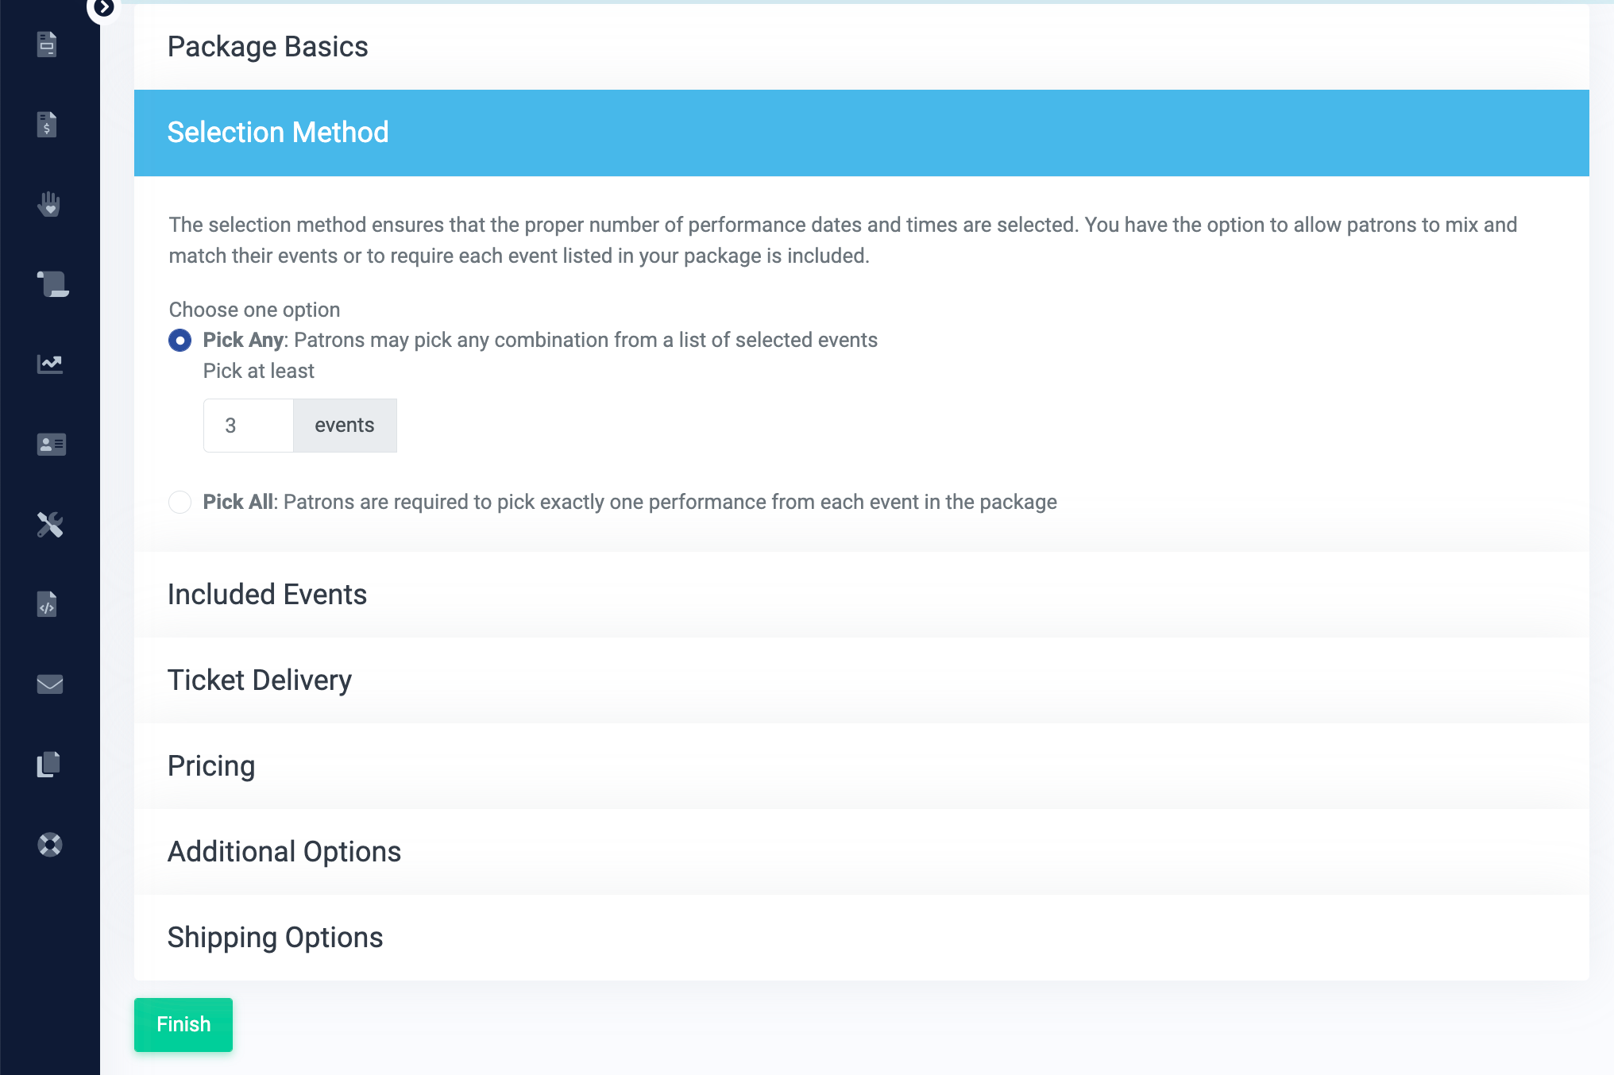Expand the Ticket Delivery section
This screenshot has height=1075, width=1614.
(259, 680)
